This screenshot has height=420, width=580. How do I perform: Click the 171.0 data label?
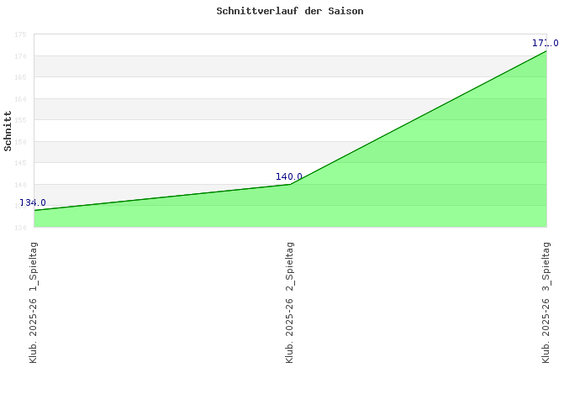click(545, 43)
